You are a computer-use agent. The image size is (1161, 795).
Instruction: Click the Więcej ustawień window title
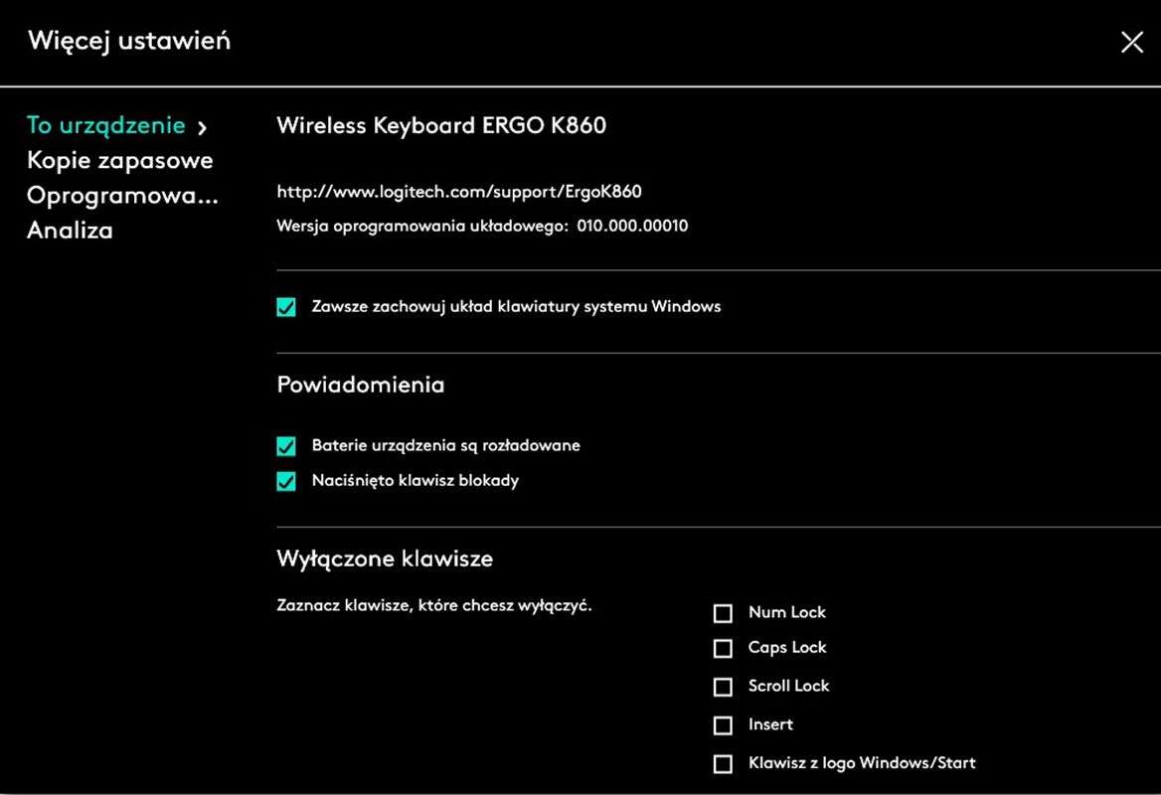click(x=129, y=41)
